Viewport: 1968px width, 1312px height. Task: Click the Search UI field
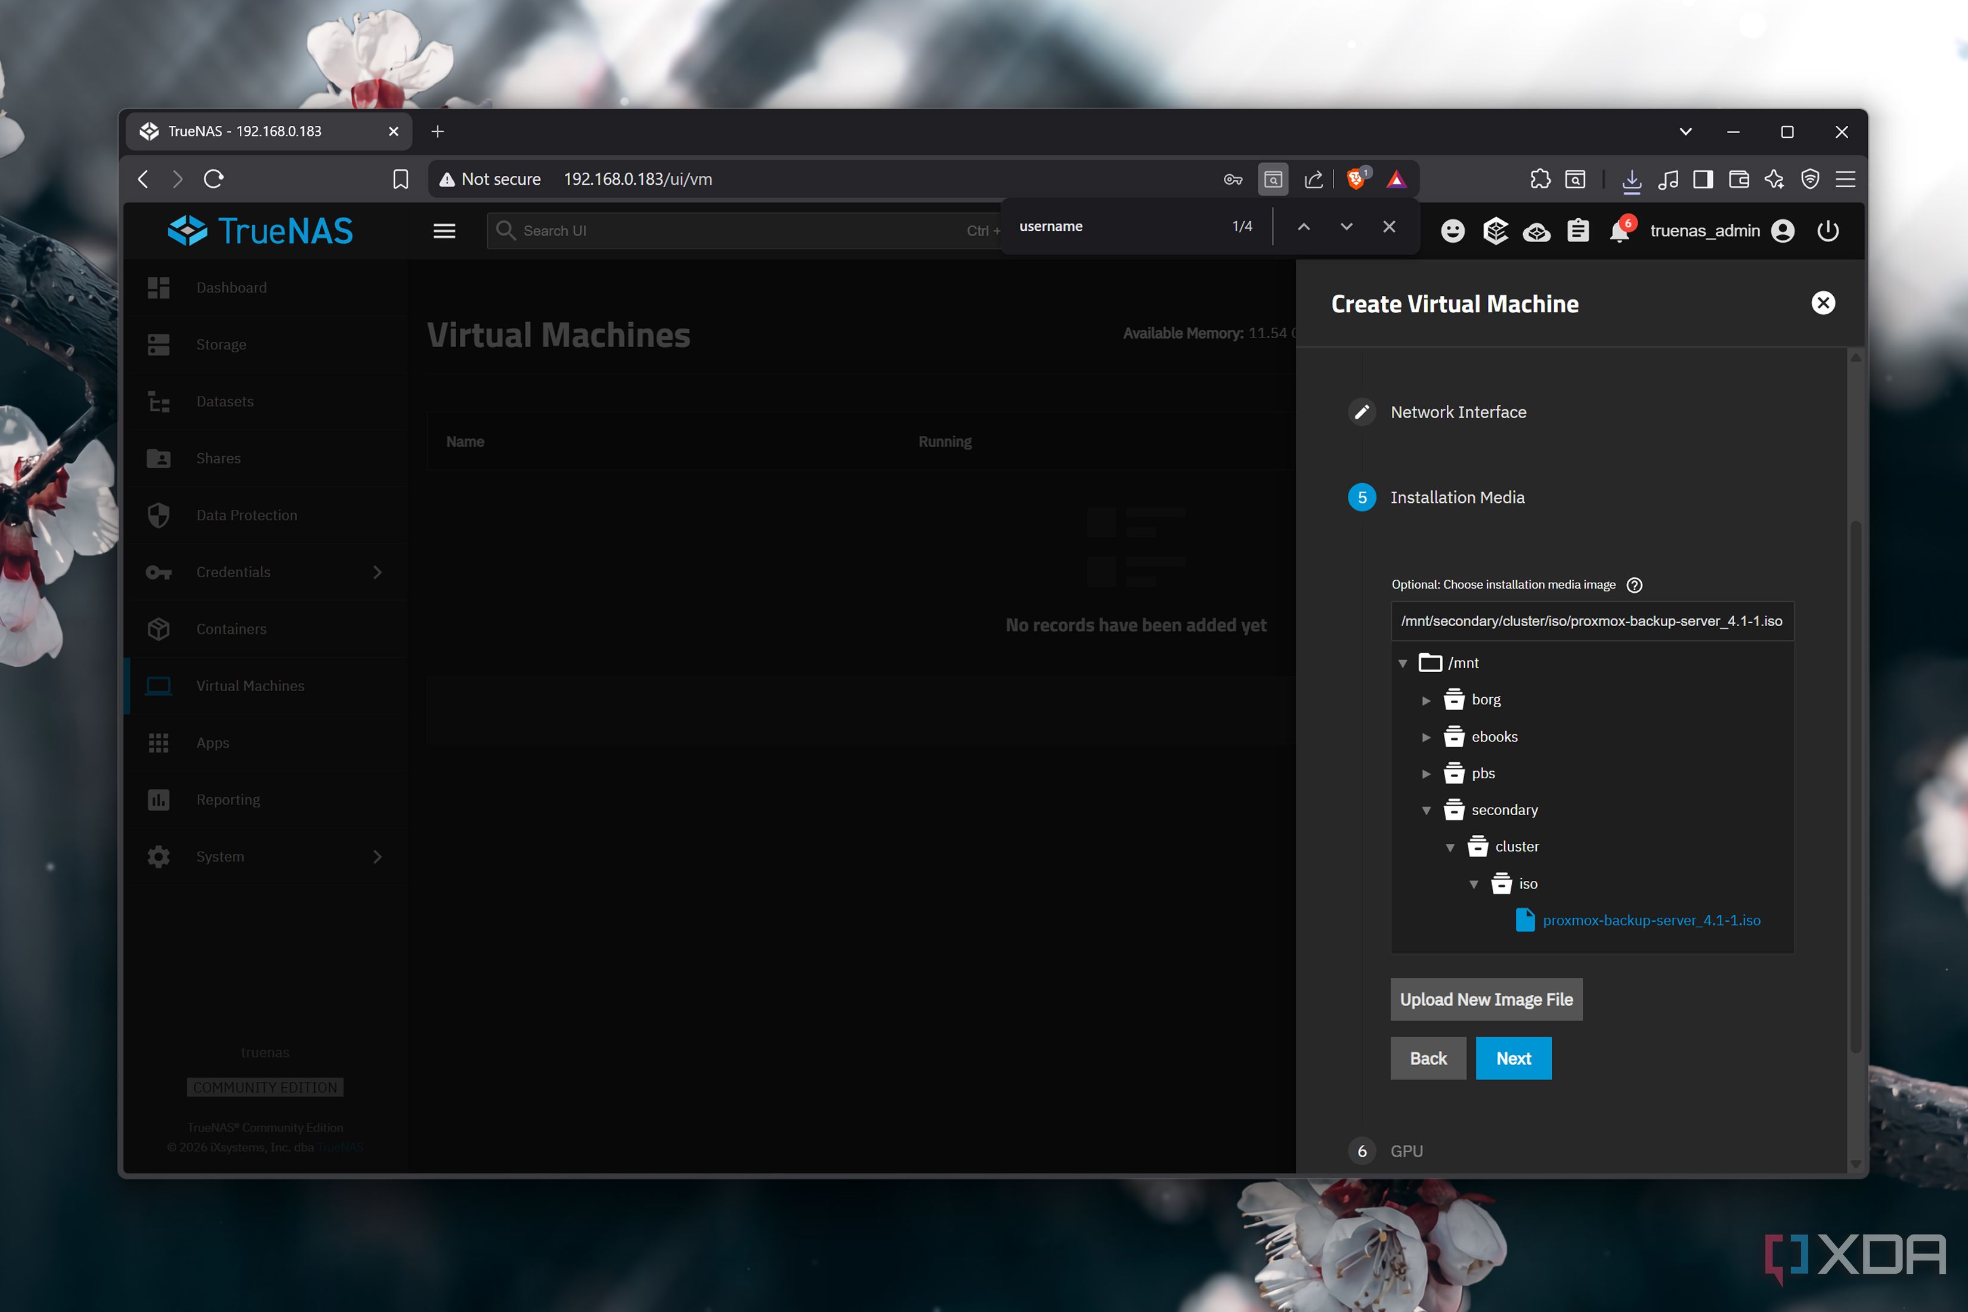pyautogui.click(x=745, y=231)
